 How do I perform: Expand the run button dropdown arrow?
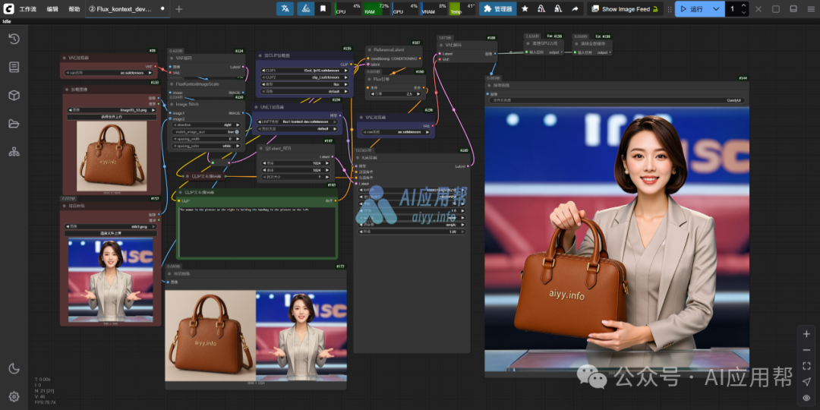(715, 9)
